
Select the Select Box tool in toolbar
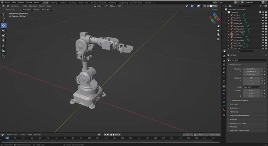4,15
